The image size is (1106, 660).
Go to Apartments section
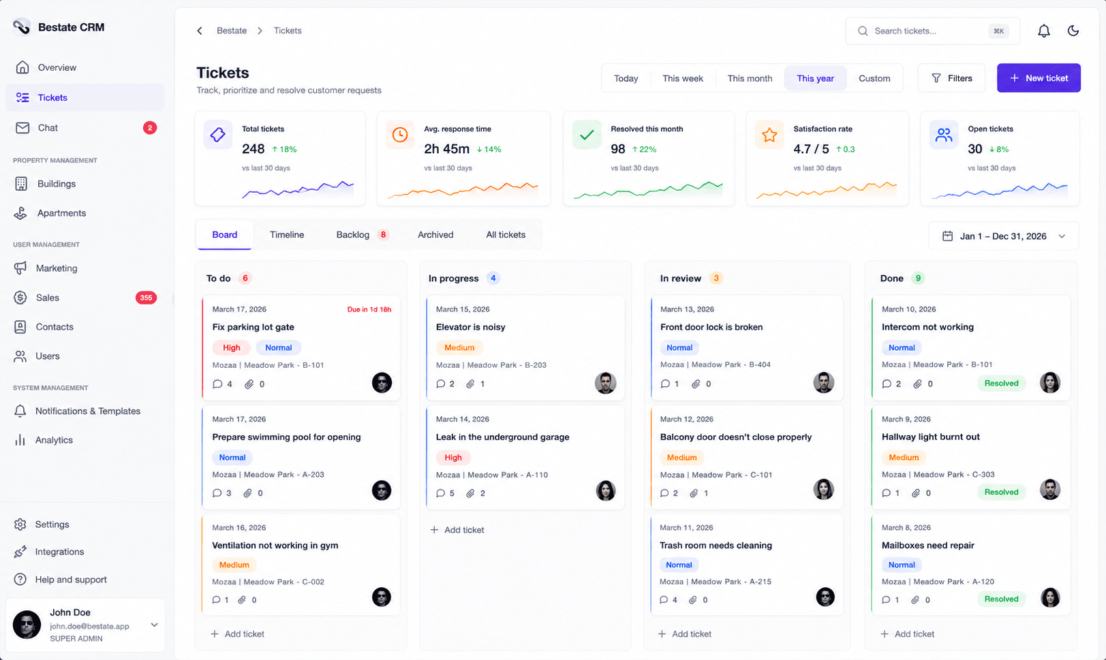pos(85,213)
